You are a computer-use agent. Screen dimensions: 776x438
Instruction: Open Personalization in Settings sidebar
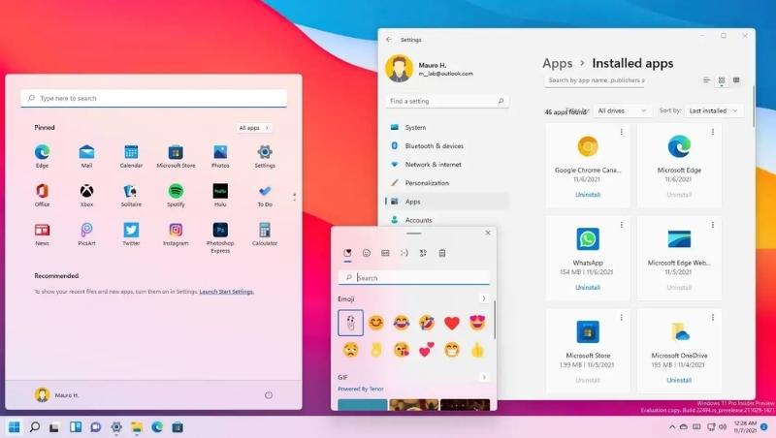point(447,183)
